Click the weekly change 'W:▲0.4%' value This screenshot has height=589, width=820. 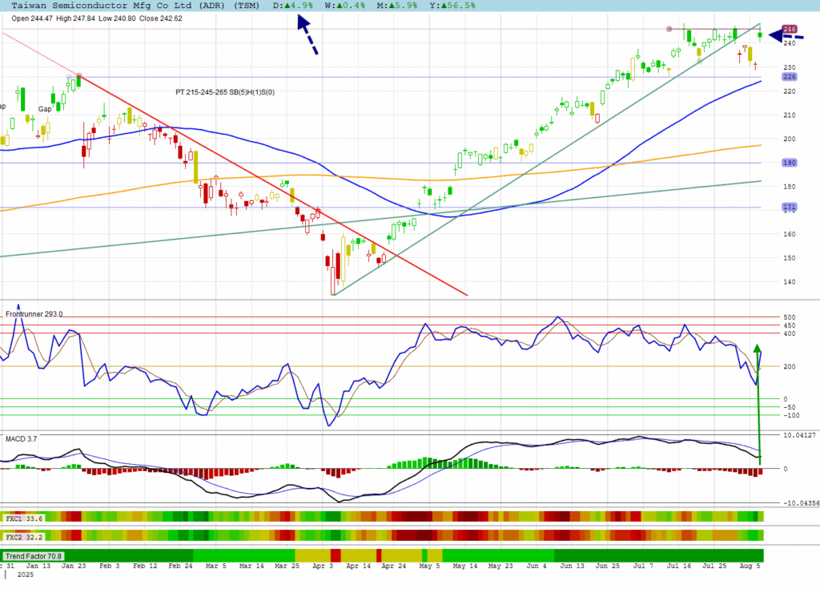pyautogui.click(x=344, y=6)
